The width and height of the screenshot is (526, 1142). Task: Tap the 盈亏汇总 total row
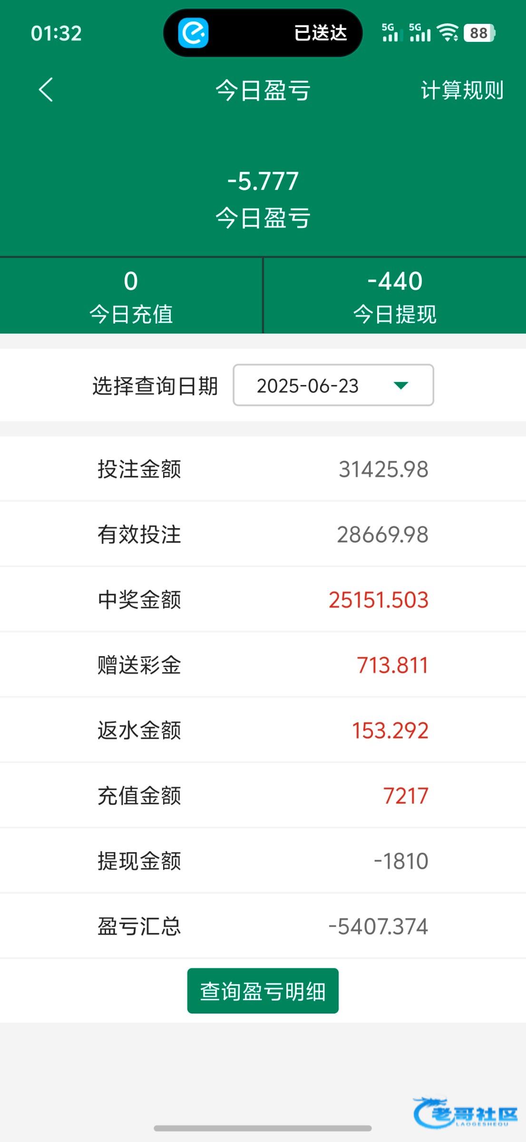coord(263,926)
